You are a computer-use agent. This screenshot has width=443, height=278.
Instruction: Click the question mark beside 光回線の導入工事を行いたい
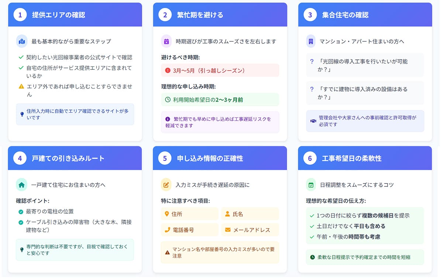click(x=312, y=62)
